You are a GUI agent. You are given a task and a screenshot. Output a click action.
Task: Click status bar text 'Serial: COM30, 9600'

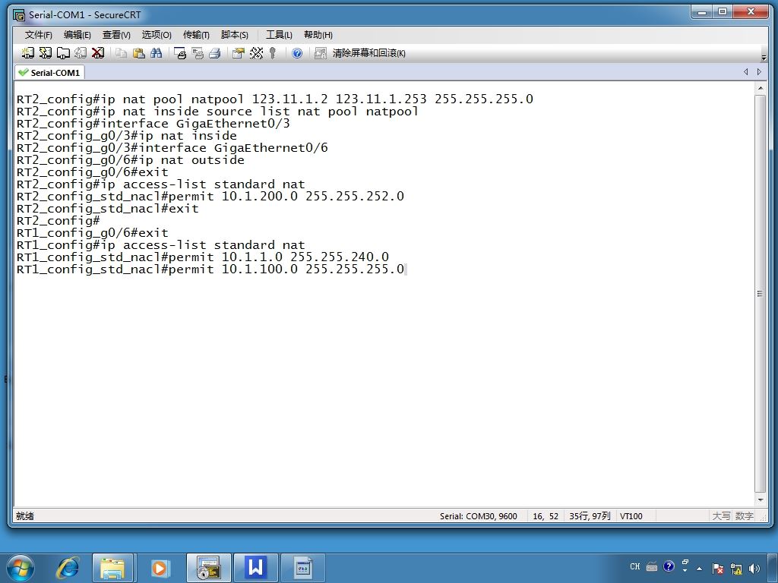point(479,516)
